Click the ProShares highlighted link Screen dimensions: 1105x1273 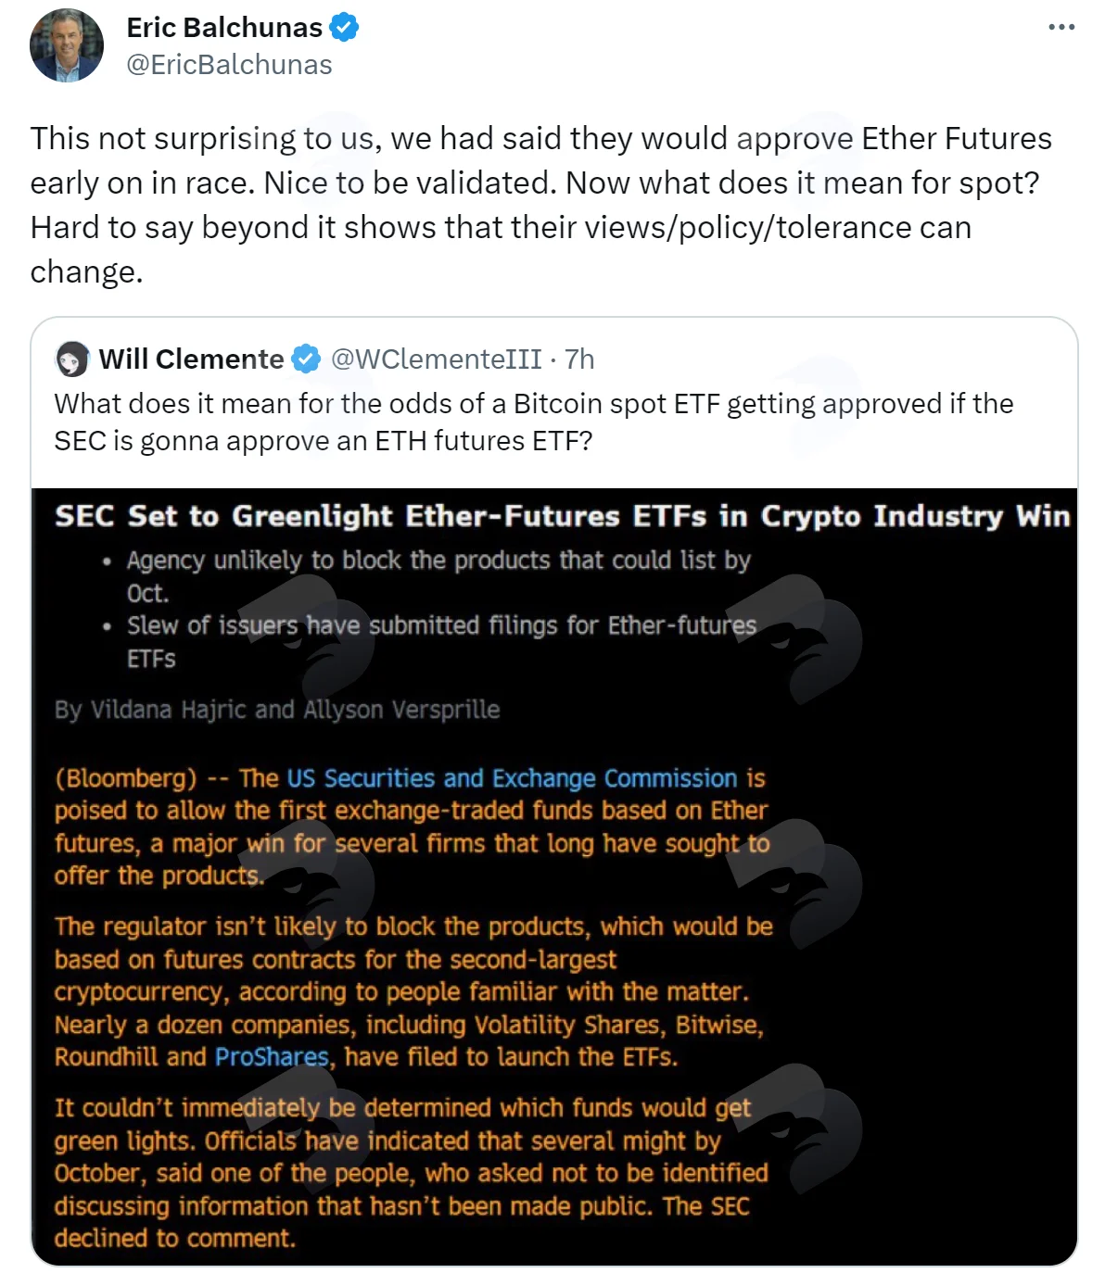[x=272, y=1057]
